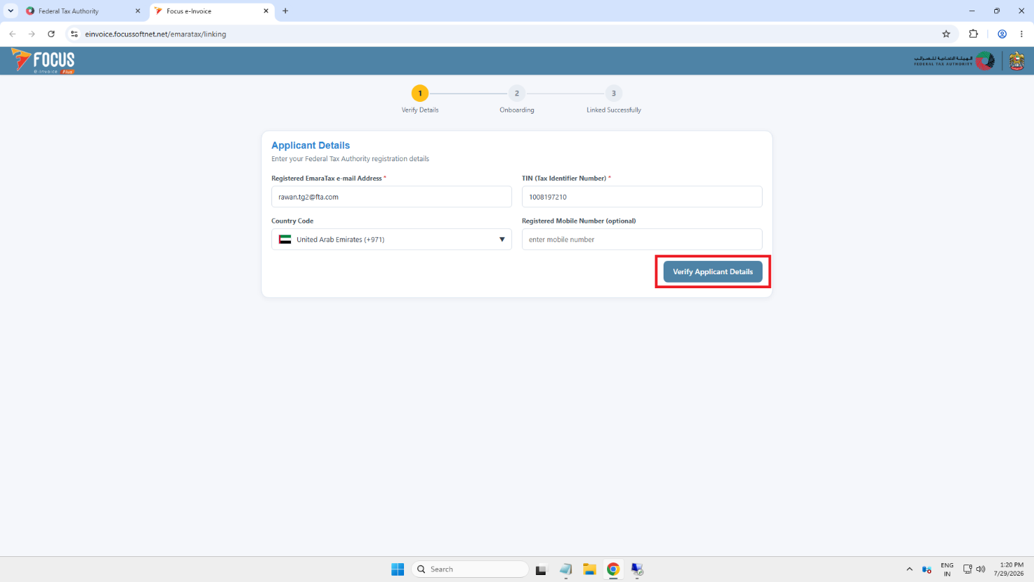Open the tab search dropdown in Chrome
This screenshot has width=1034, height=582.
point(10,11)
